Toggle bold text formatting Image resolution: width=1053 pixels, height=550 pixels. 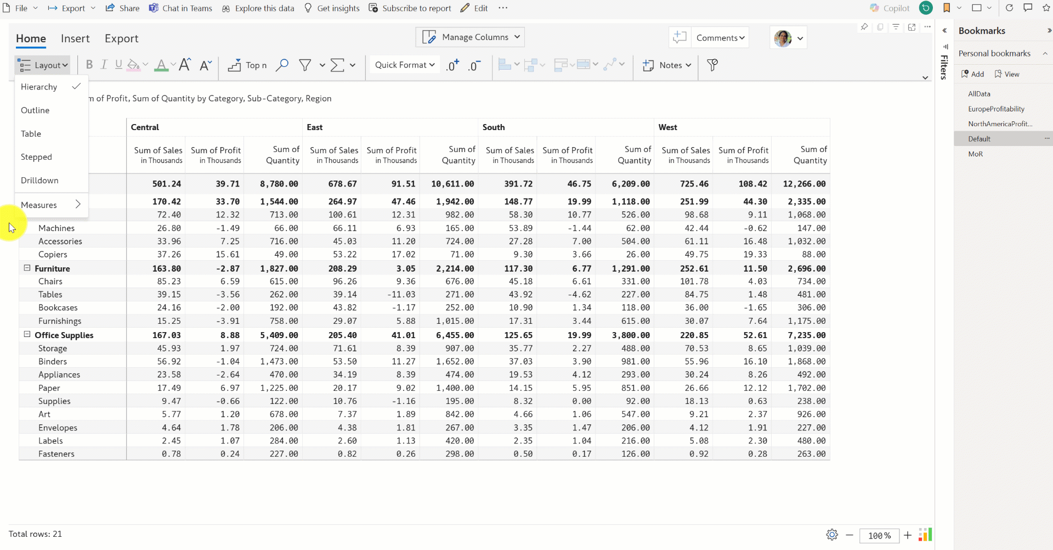tap(89, 65)
